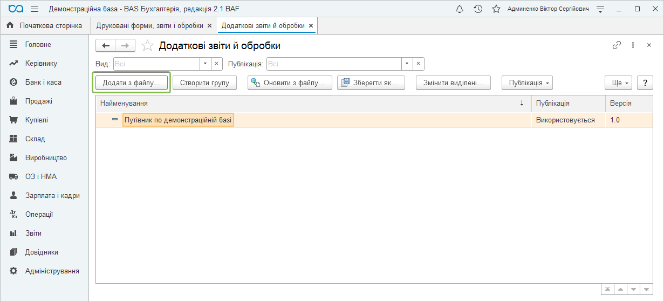Click the notifications bell icon

[x=460, y=9]
